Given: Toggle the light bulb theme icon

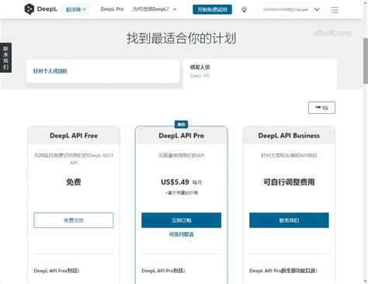Looking at the screenshot, I should tap(244, 10).
